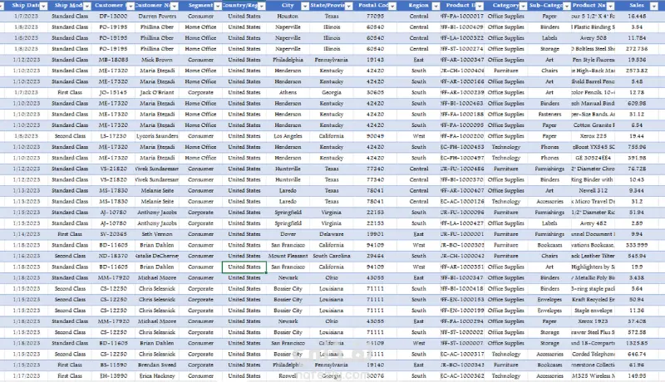Click the sales value '646.74'
The image size is (665, 382).
pos(637,354)
